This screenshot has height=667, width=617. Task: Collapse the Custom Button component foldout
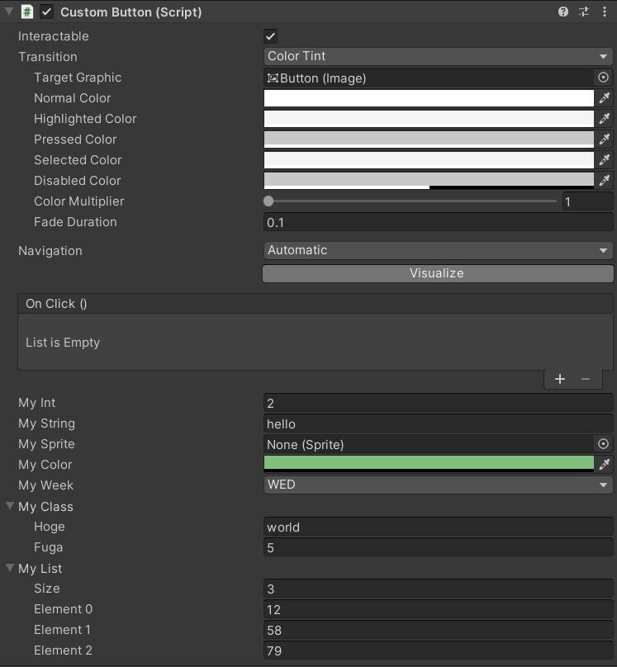tap(9, 12)
